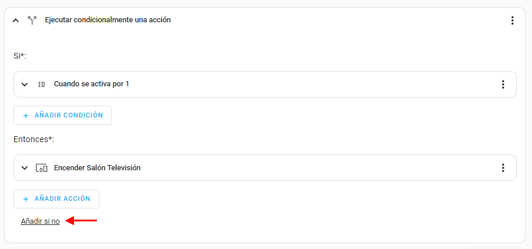Click the conditional branch icon in header
532x249 pixels.
32,20
